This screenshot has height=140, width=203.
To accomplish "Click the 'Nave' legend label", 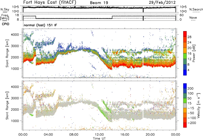I will point(193,17).
